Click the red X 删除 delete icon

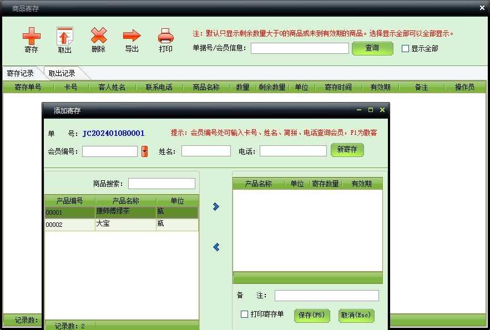98,37
